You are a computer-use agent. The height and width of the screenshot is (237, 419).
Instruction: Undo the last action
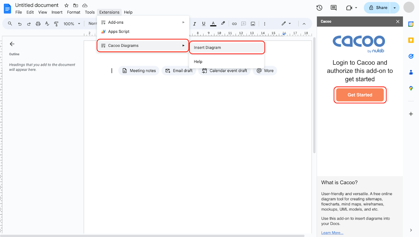(20, 24)
